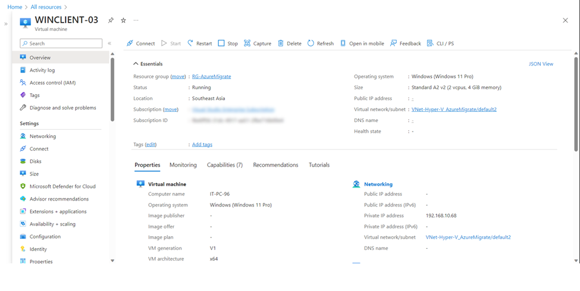Click the Southeast Asia location value
This screenshot has width=580, height=291.
(x=209, y=98)
